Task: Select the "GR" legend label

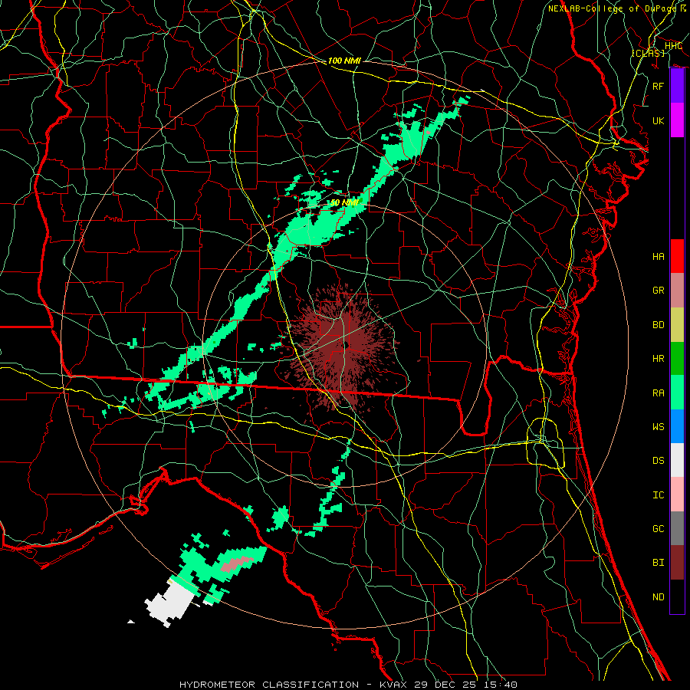Action: click(659, 291)
